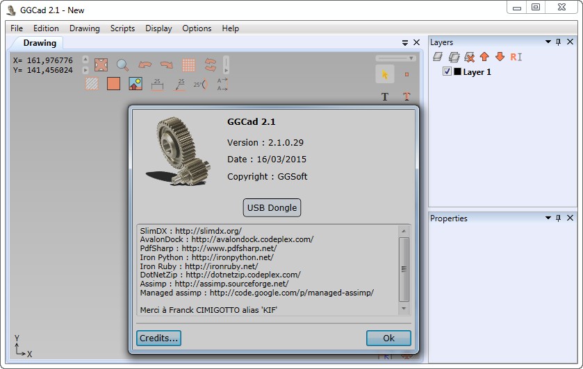
Task: Select the linear dimension 25 tool
Action: (x=157, y=84)
